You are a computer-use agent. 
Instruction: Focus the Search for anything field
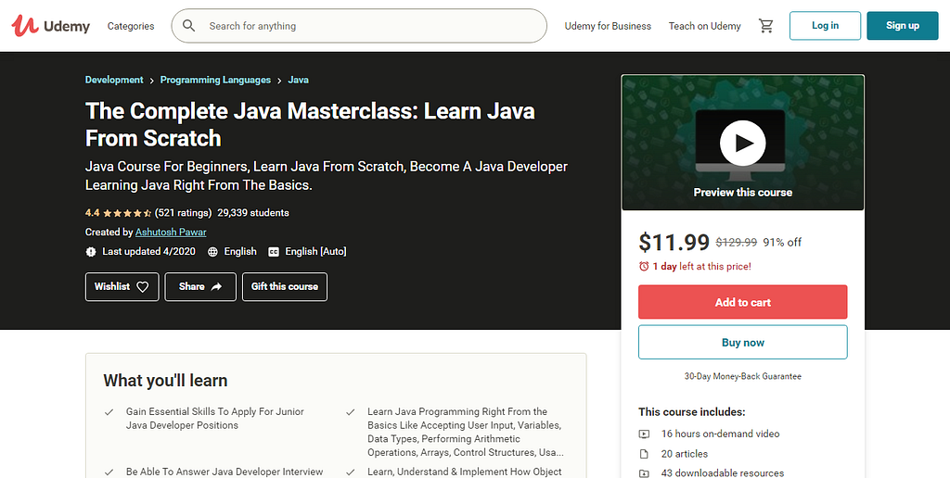click(371, 26)
